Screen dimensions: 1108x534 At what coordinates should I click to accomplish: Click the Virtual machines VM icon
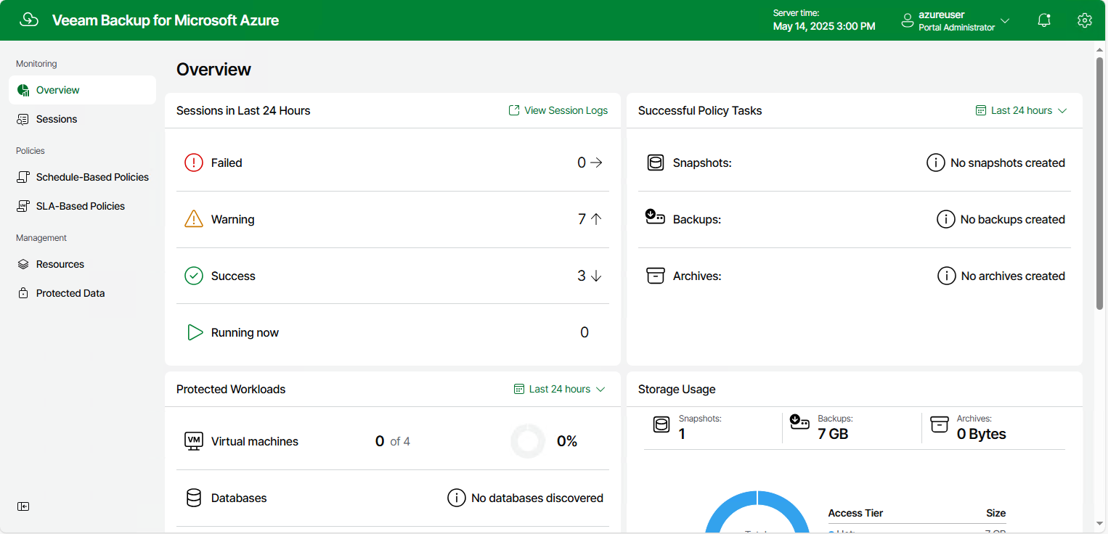(x=194, y=441)
